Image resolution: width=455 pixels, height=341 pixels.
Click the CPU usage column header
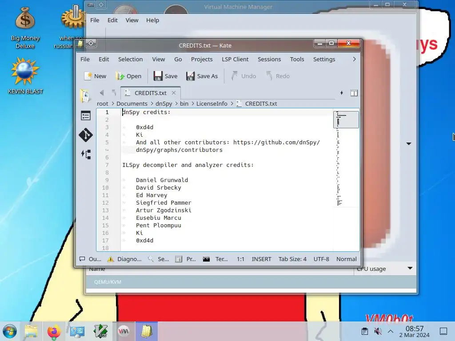(x=384, y=269)
